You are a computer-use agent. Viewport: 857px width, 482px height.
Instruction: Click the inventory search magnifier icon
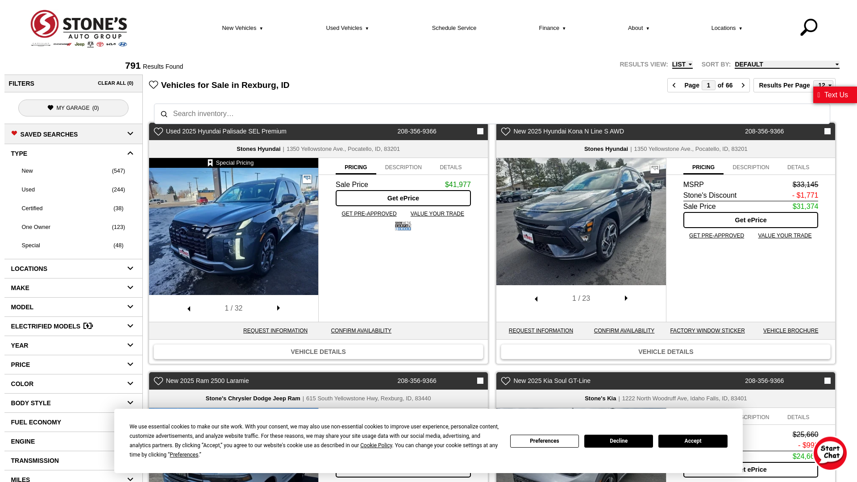164,114
